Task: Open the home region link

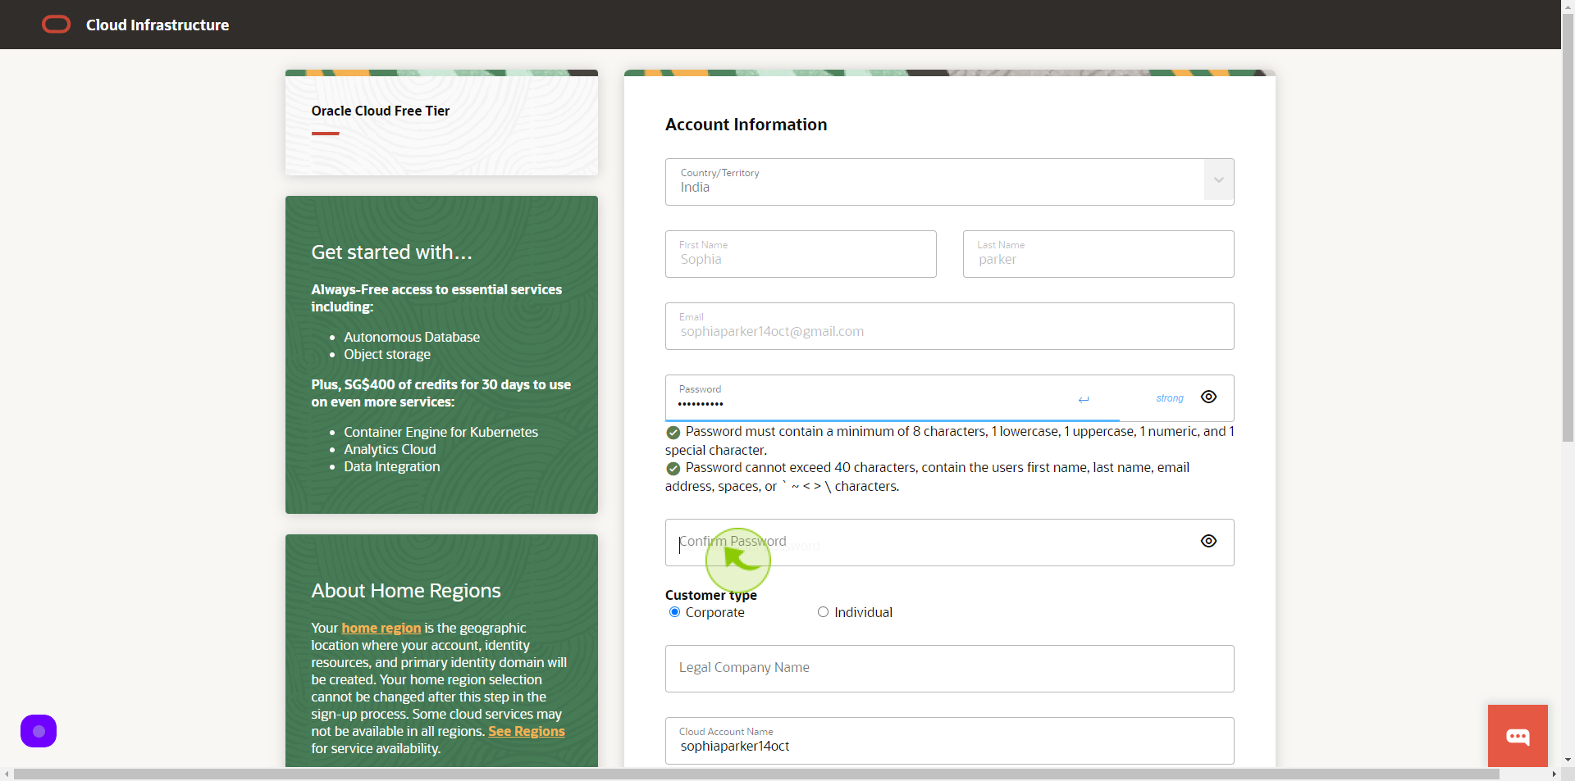Action: point(381,628)
